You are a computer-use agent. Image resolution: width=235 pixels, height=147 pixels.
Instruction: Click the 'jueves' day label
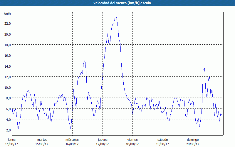tap(102, 140)
